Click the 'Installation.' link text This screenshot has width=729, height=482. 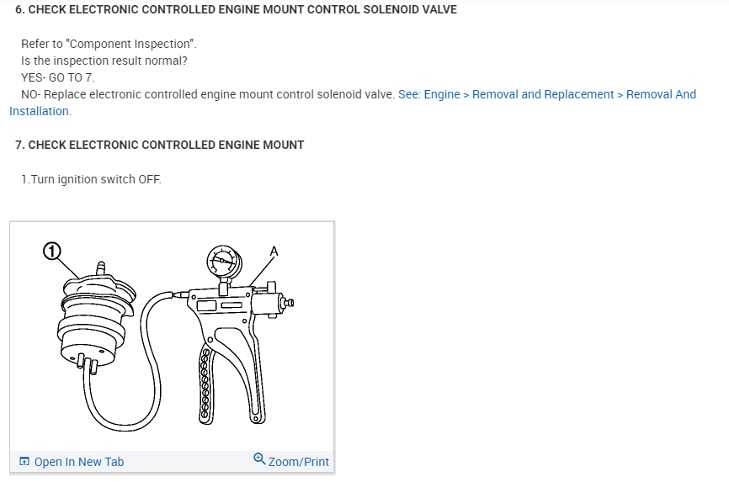[40, 111]
